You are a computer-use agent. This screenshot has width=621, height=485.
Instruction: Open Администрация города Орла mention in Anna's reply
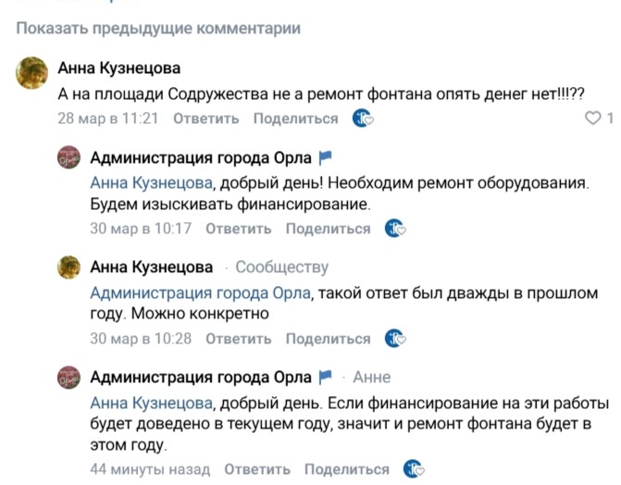point(201,292)
